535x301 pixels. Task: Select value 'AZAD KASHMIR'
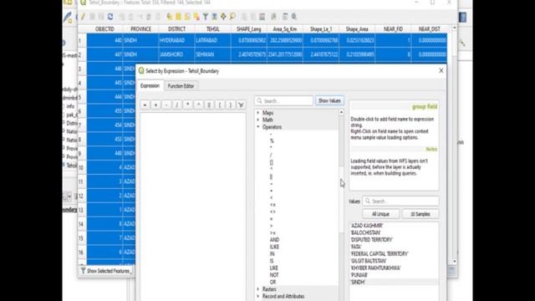pos(367,226)
